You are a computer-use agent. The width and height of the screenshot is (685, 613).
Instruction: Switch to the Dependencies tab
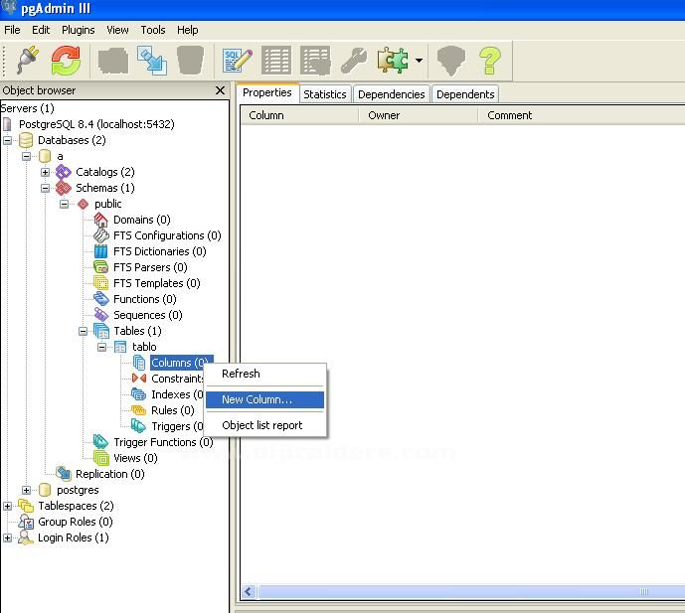[x=391, y=94]
